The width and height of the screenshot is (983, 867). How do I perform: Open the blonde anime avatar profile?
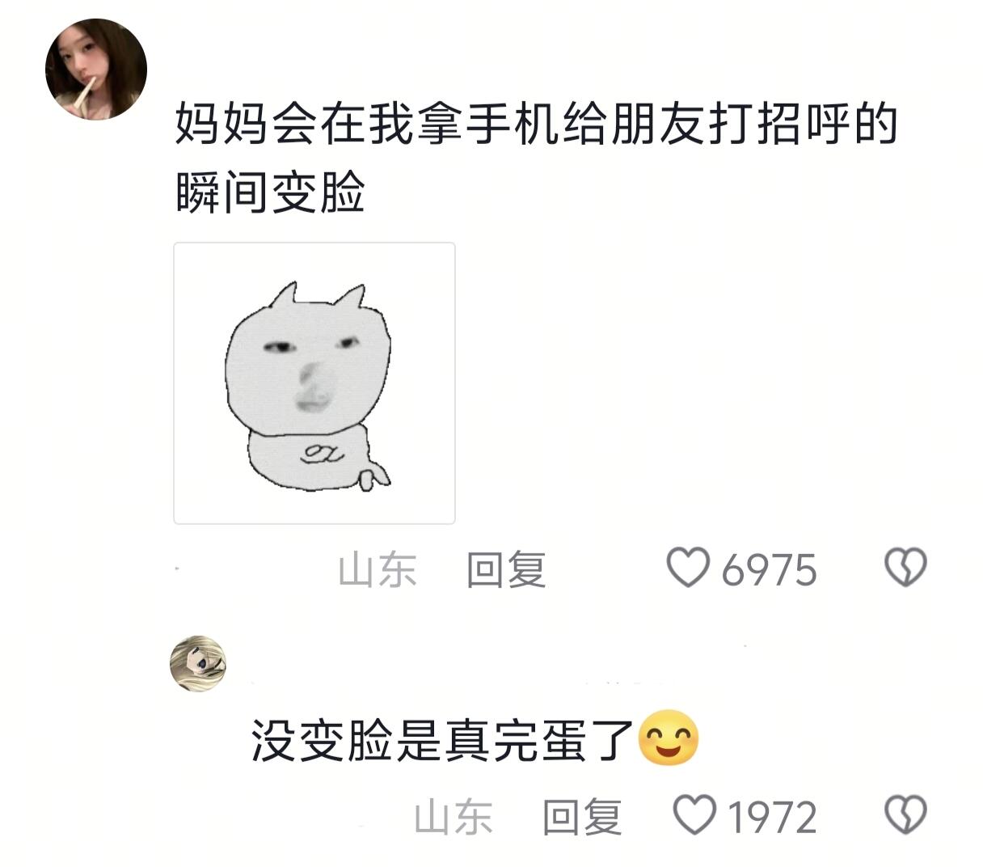tap(198, 664)
